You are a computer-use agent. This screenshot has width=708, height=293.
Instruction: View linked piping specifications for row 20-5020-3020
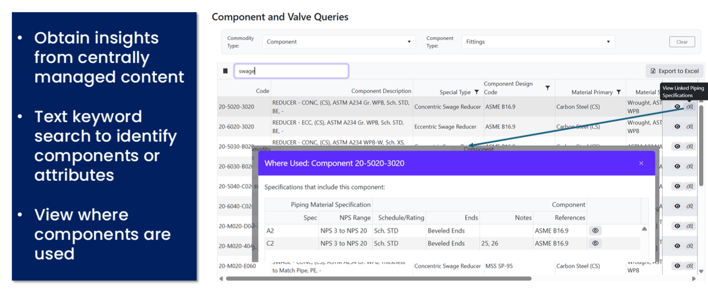pos(690,107)
